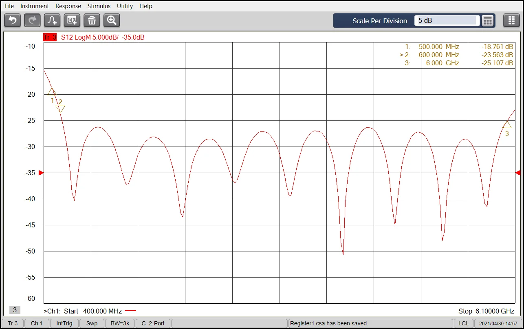Image resolution: width=524 pixels, height=329 pixels.
Task: Open the File menu
Action: pyautogui.click(x=9, y=6)
